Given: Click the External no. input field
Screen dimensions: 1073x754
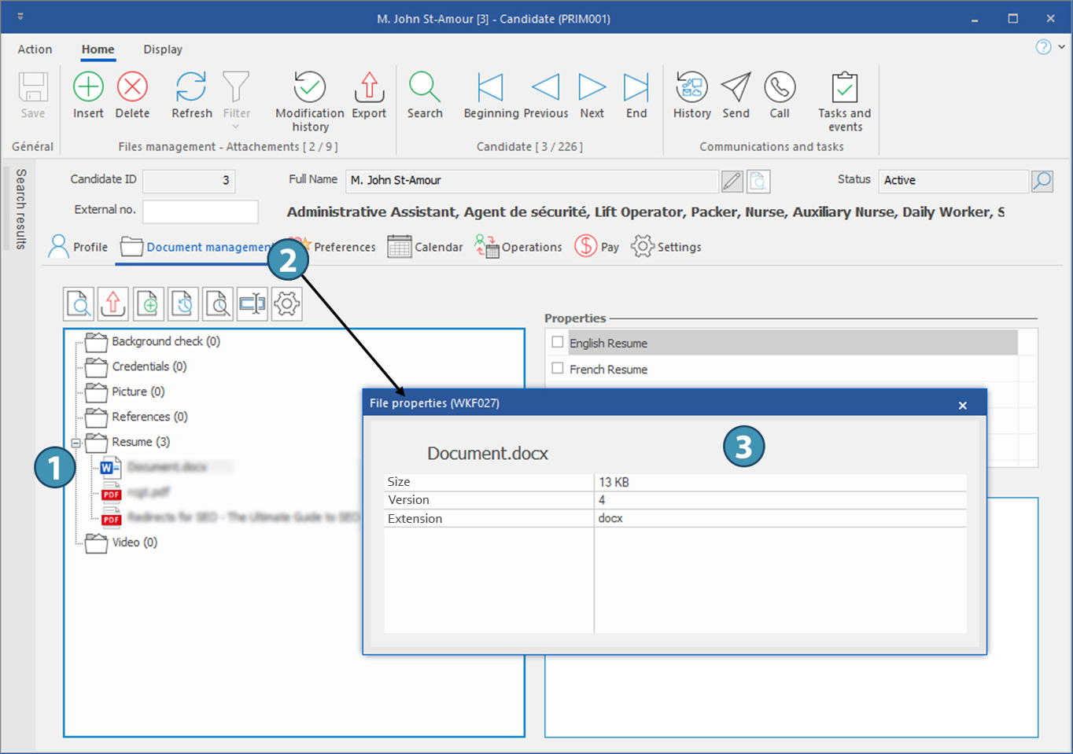Looking at the screenshot, I should click(x=200, y=211).
